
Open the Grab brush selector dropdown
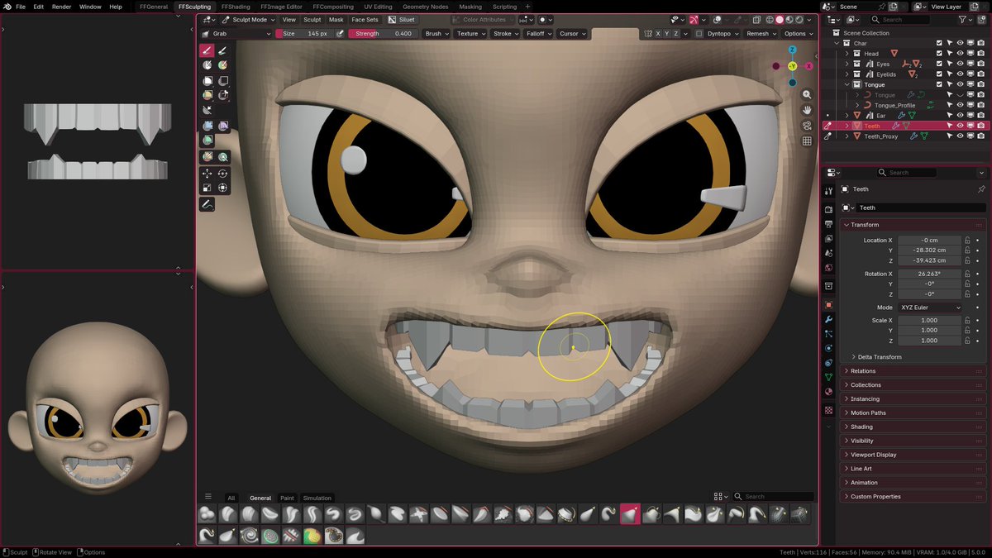236,34
